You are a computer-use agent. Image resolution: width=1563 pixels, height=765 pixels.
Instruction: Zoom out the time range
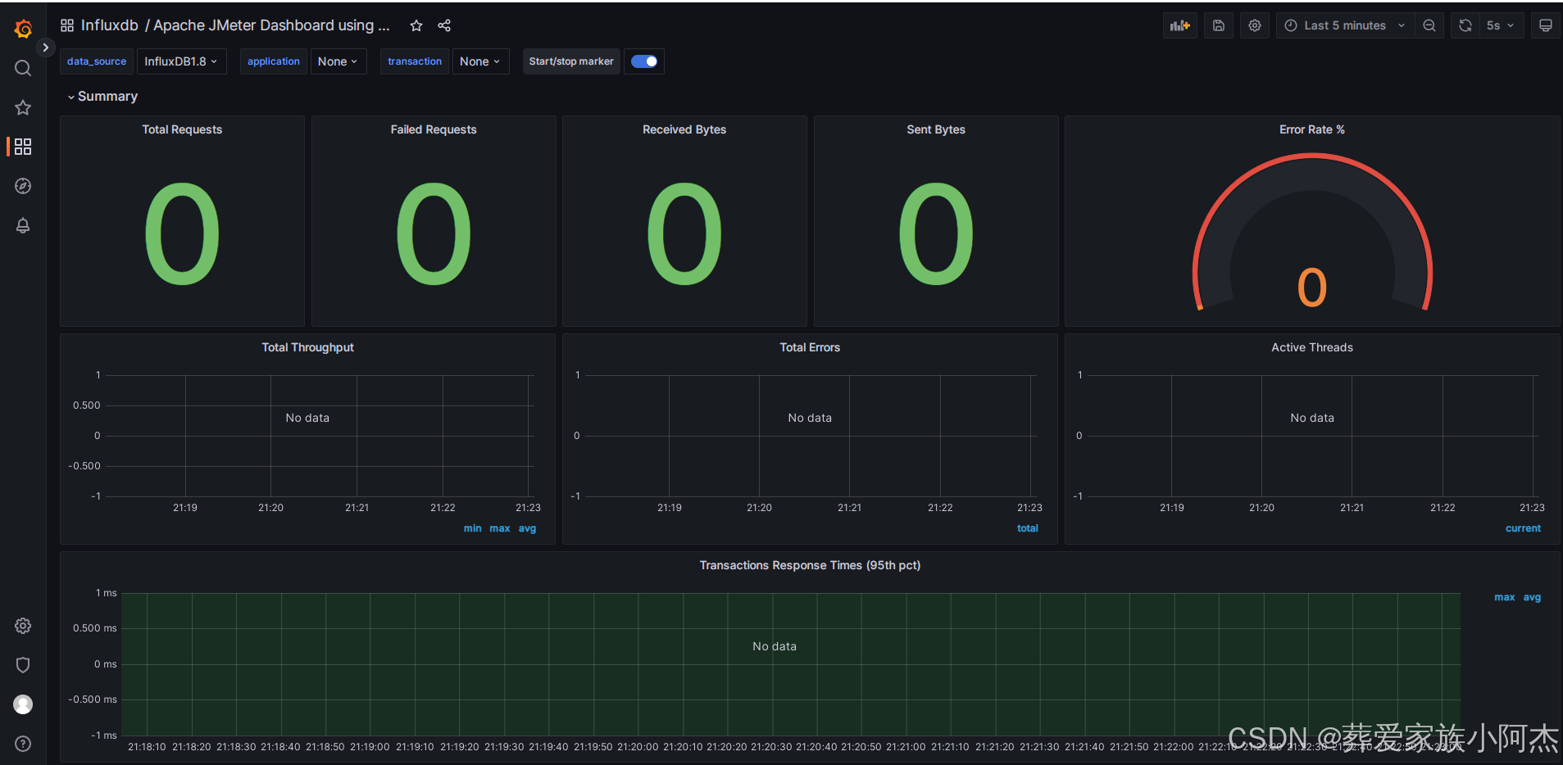coord(1429,25)
